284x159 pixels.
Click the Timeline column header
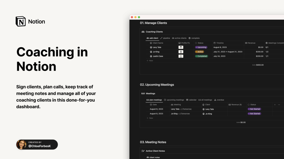tap(218, 43)
